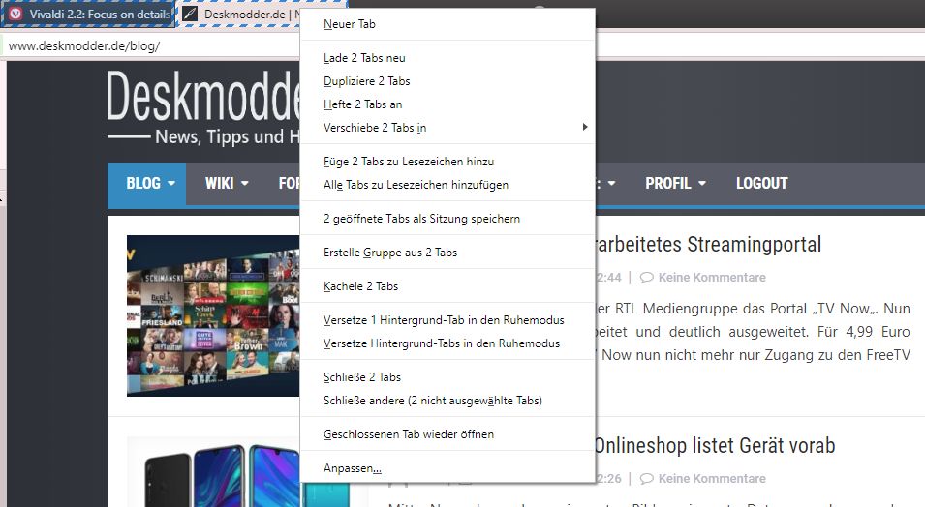Open the BLOG navigation dropdown
Screen dimensions: 925x507
(x=147, y=183)
